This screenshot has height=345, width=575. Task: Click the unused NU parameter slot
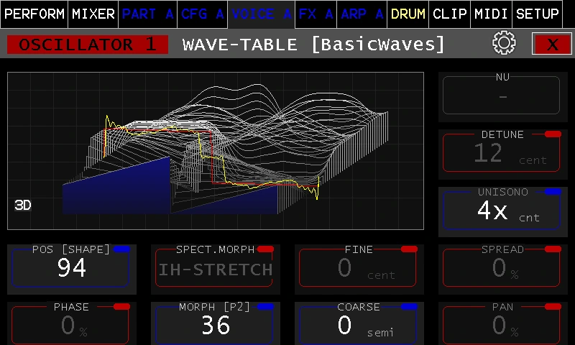[503, 97]
